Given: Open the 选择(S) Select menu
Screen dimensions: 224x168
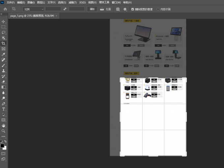Looking at the screenshot, I should [62, 2].
